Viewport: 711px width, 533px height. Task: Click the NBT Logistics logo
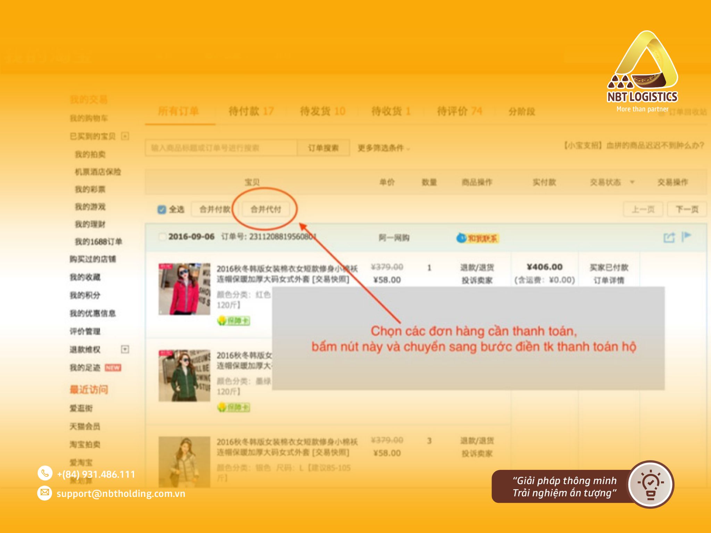(643, 71)
